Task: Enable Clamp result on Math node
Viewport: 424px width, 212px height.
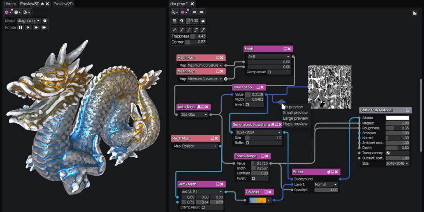Action: 269,72
